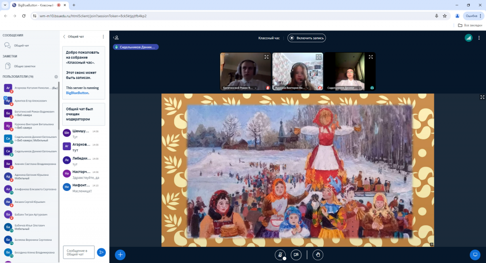Reload the browser page
Image resolution: width=486 pixels, height=263 pixels.
click(24, 16)
